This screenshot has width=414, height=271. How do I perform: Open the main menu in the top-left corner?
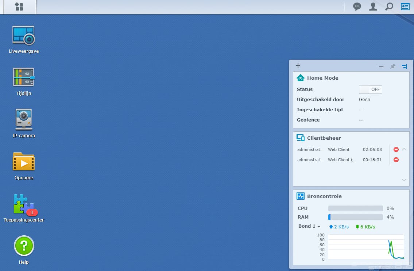pyautogui.click(x=19, y=7)
